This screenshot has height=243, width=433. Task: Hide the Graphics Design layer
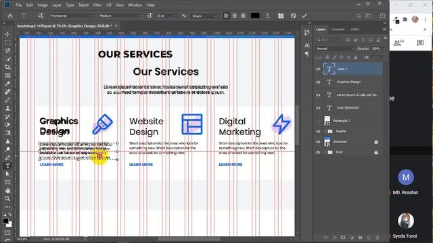(318, 82)
